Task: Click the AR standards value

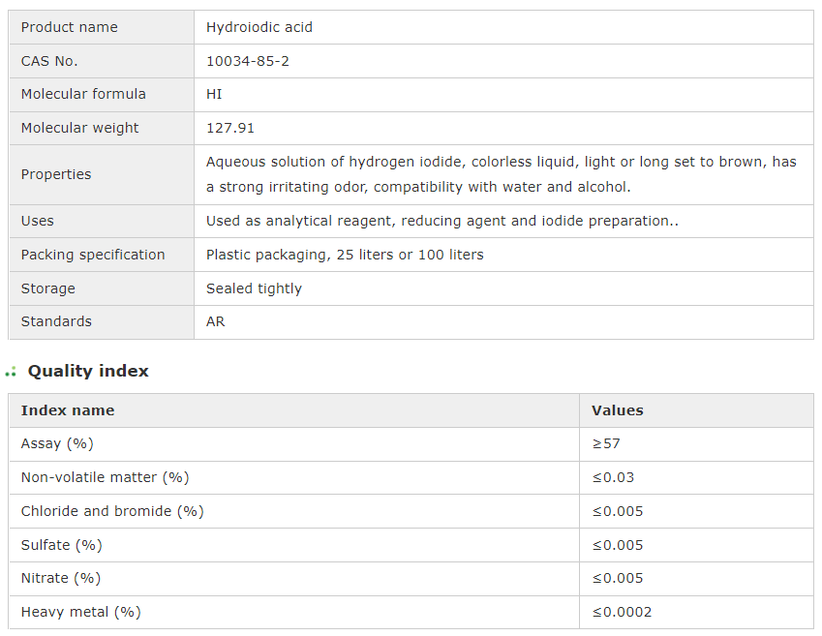Action: click(215, 321)
